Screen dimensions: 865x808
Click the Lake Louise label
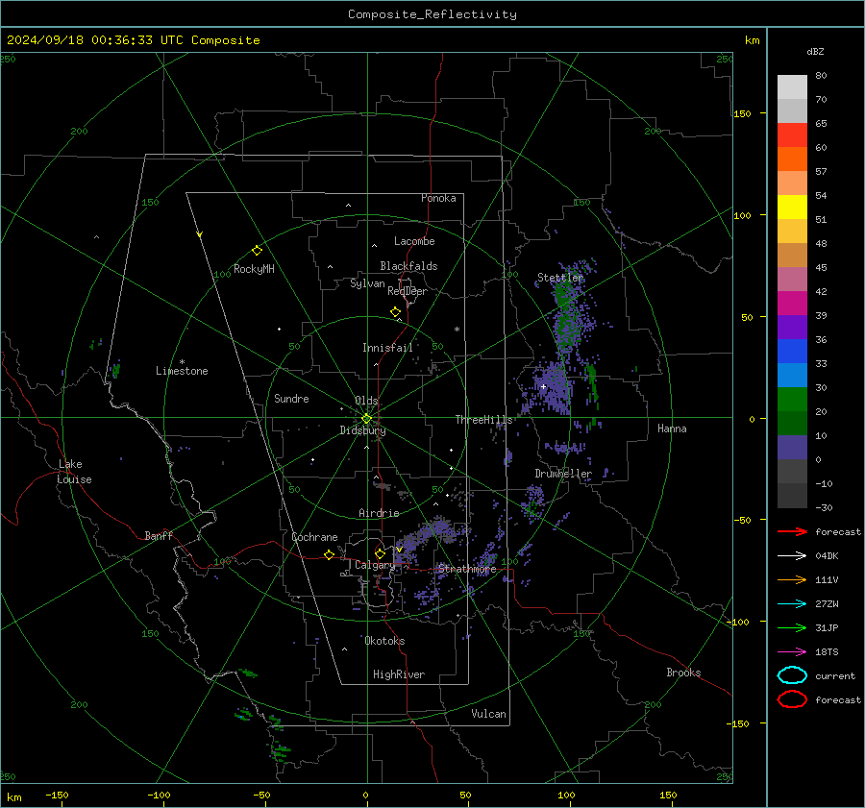74,472
